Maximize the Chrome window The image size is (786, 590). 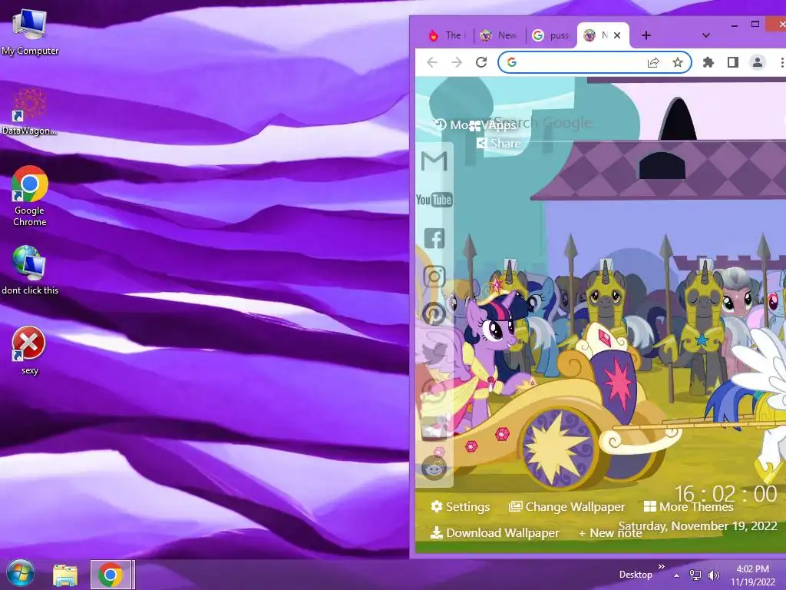click(755, 24)
